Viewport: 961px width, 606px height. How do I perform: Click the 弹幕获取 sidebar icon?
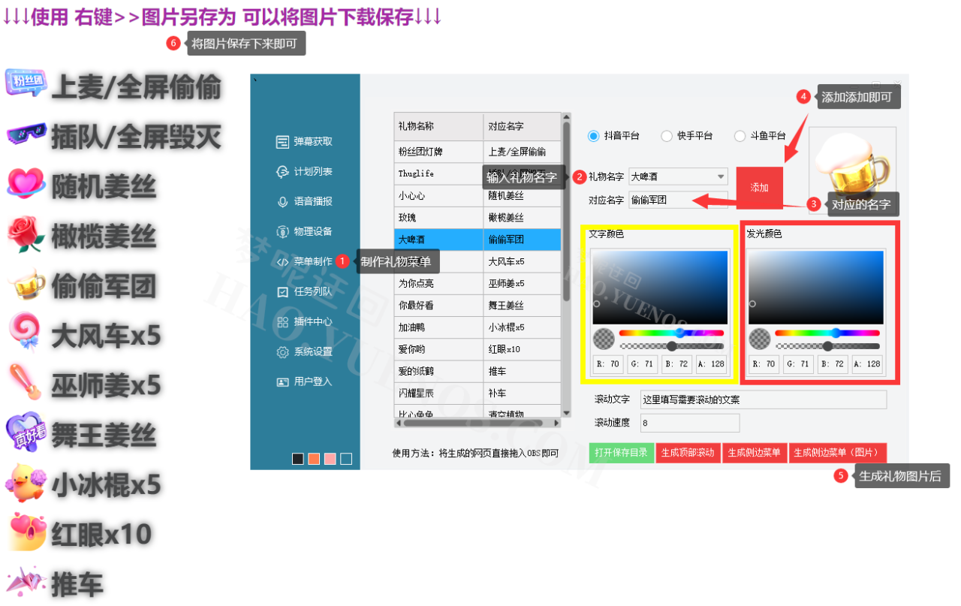coord(282,141)
